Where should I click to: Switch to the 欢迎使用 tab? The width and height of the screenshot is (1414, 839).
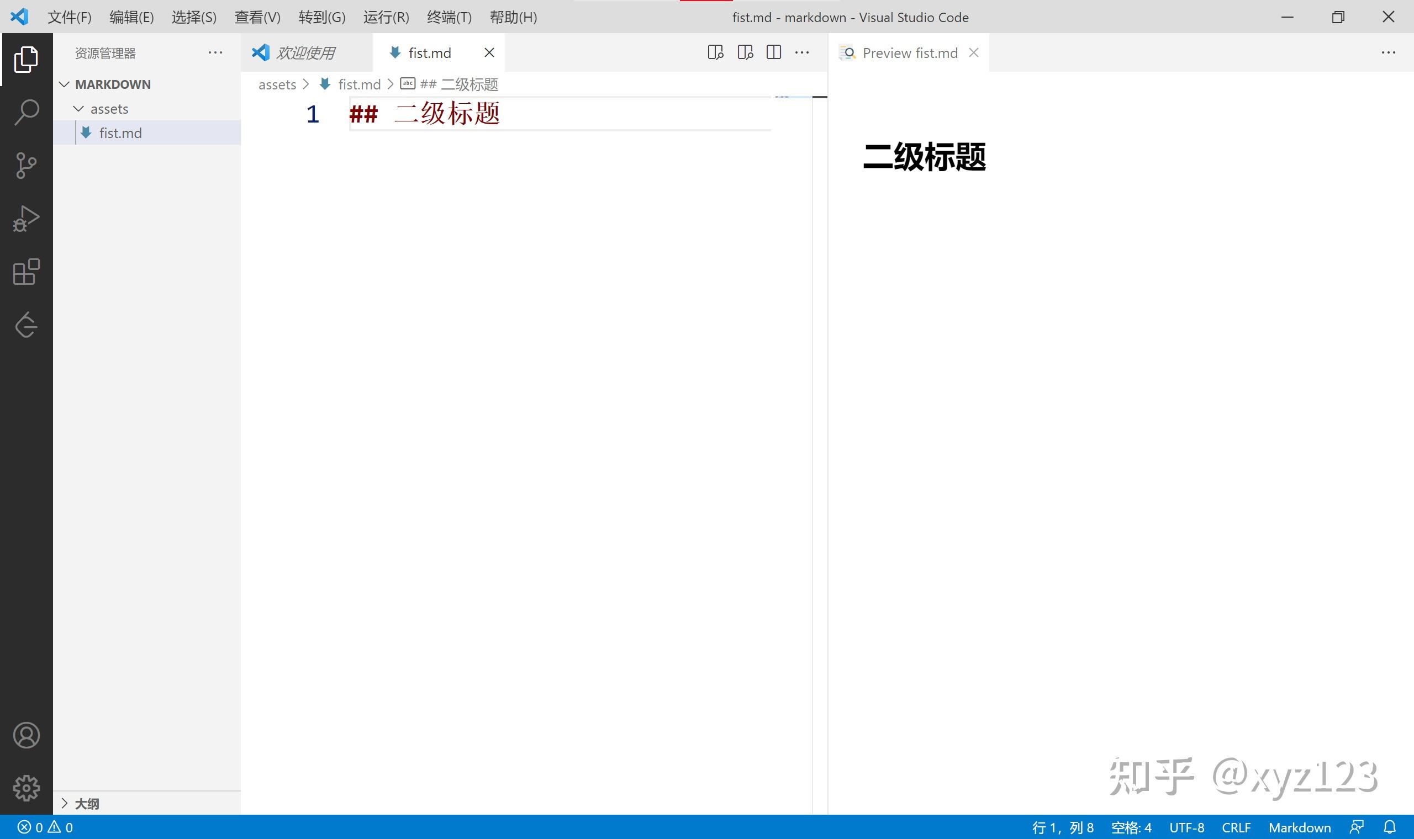point(306,52)
